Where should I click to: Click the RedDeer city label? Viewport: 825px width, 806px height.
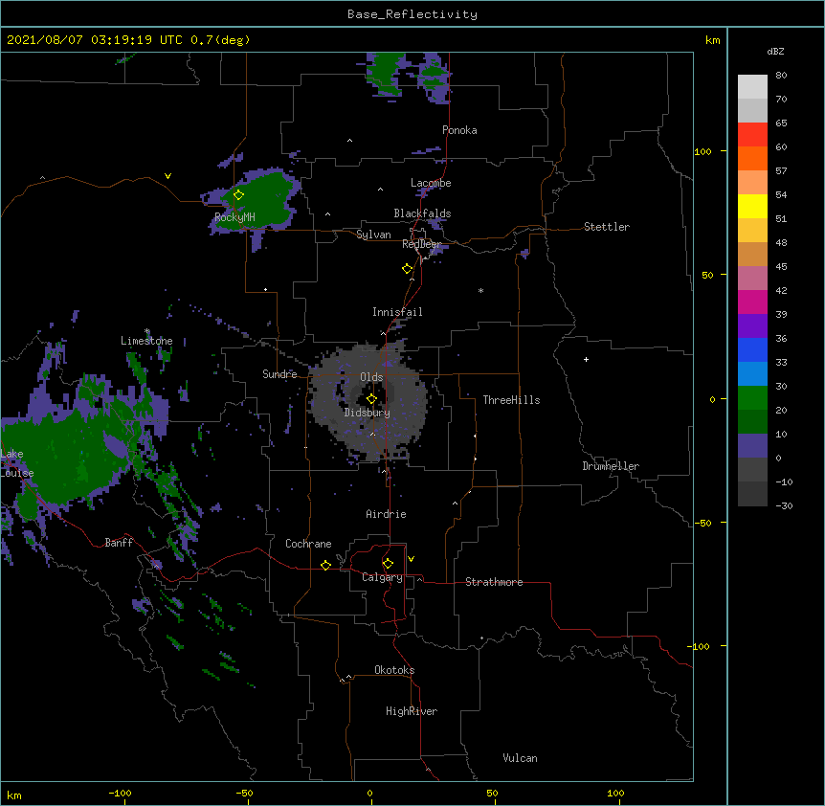pos(421,243)
